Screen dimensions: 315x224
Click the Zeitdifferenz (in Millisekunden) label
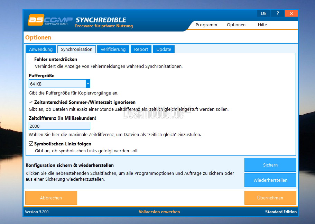[63, 118]
